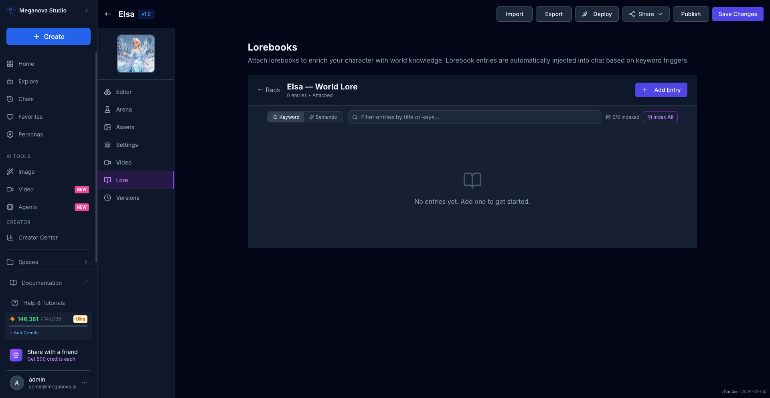Switch search mode to Semantic
770x398 pixels.
click(x=323, y=117)
